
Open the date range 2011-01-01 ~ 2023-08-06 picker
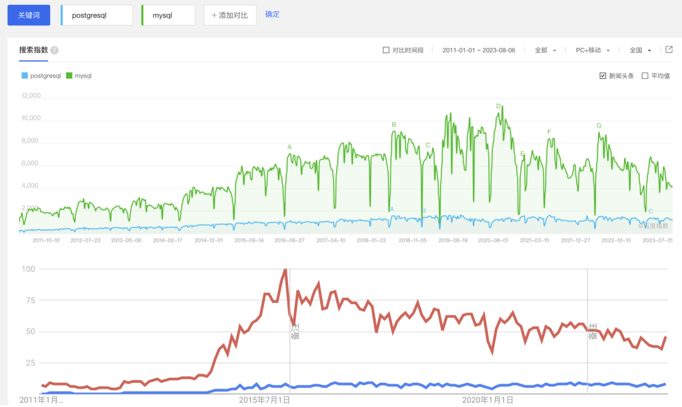pos(479,50)
